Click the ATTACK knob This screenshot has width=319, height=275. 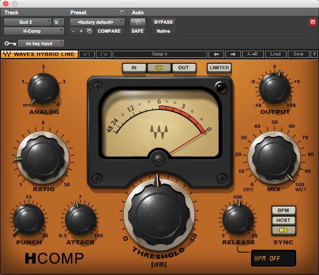(80, 220)
